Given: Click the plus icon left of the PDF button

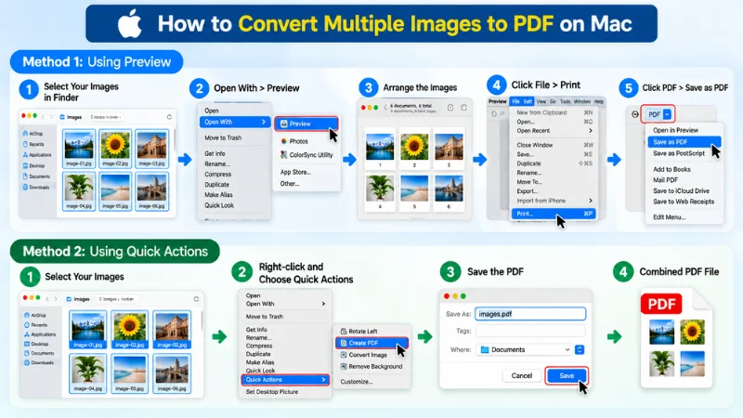Looking at the screenshot, I should 635,114.
